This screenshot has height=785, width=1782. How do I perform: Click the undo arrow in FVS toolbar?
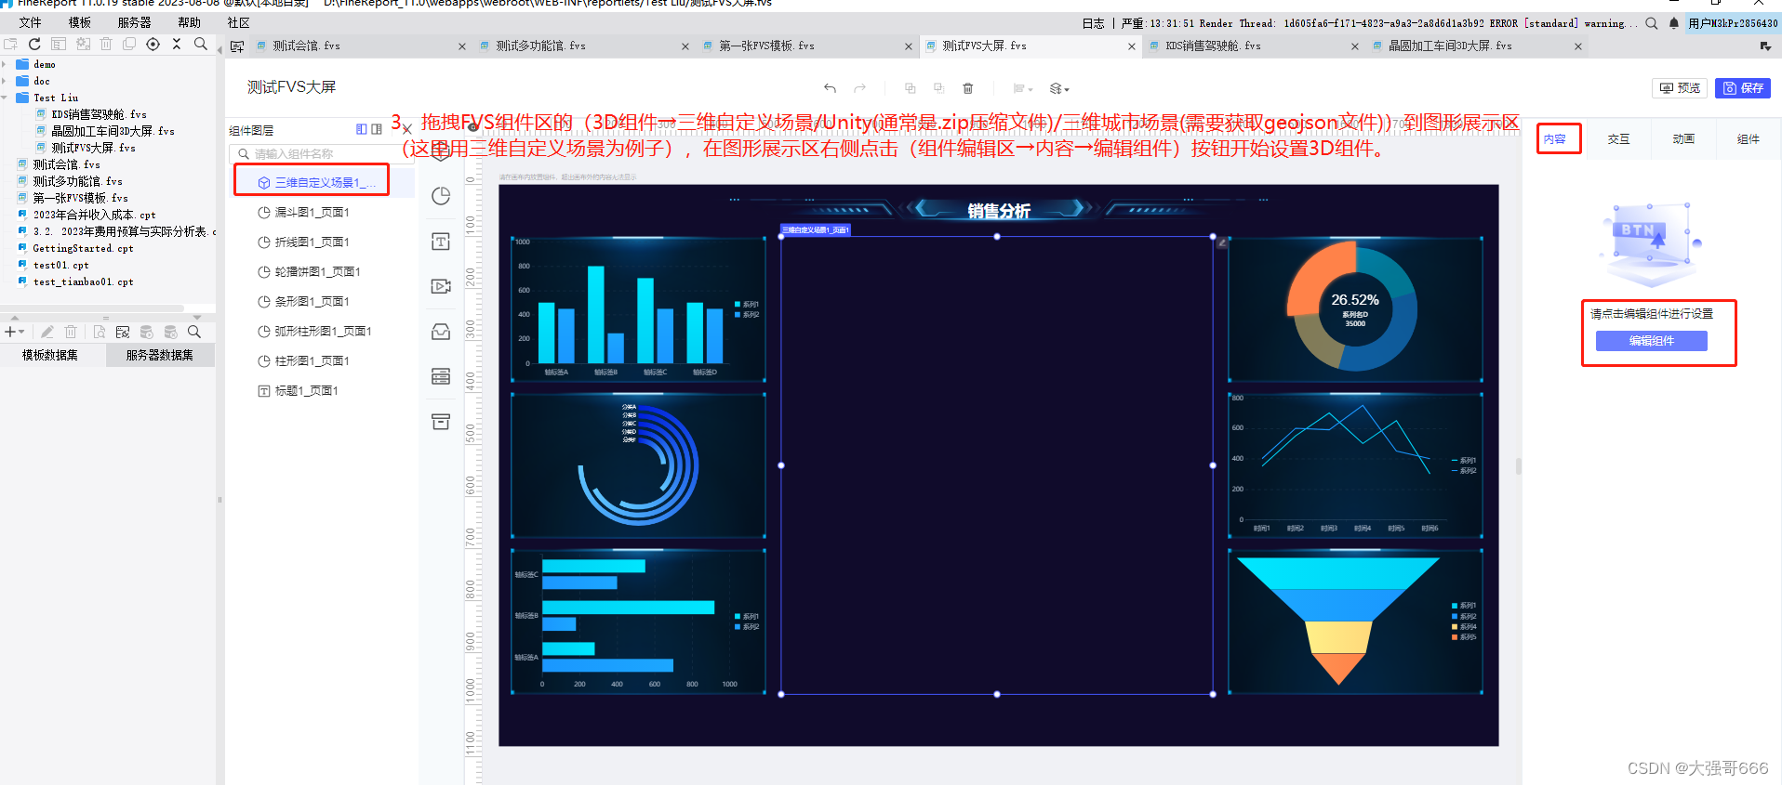830,88
